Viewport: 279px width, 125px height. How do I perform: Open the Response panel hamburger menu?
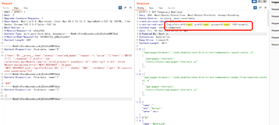click(x=265, y=8)
